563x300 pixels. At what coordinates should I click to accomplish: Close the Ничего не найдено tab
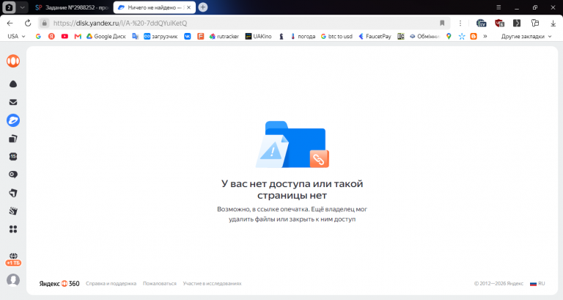coord(189,7)
